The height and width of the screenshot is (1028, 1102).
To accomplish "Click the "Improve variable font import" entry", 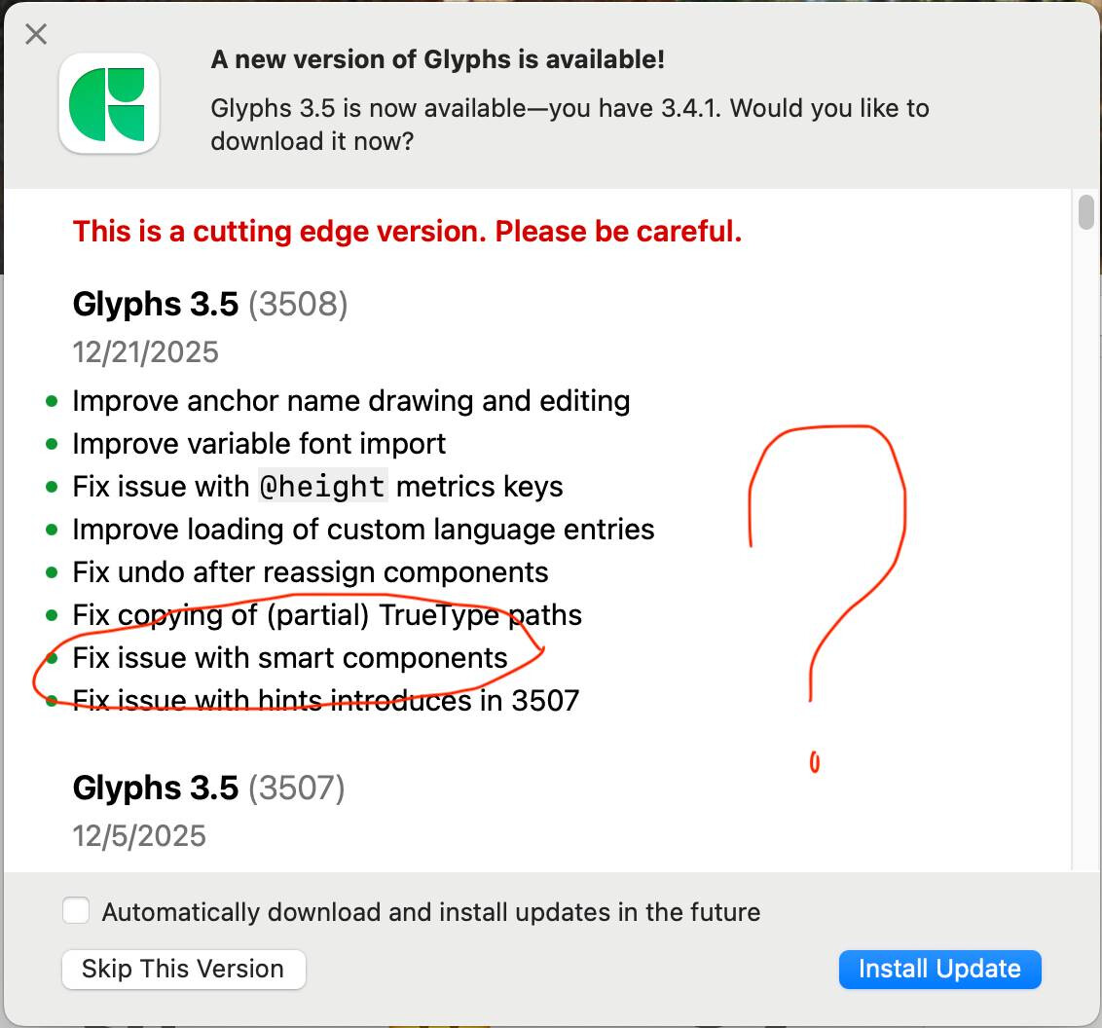I will click(x=259, y=443).
